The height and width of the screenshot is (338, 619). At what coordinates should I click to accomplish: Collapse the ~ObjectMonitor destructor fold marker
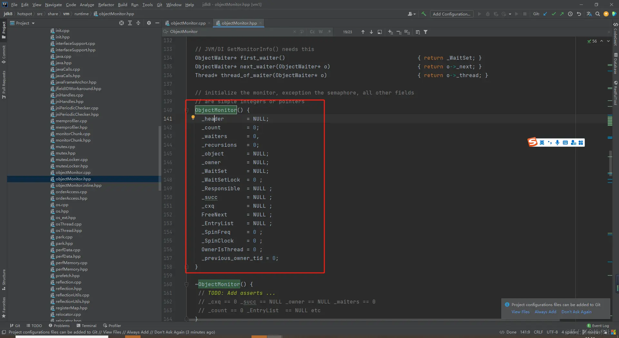coord(186,284)
